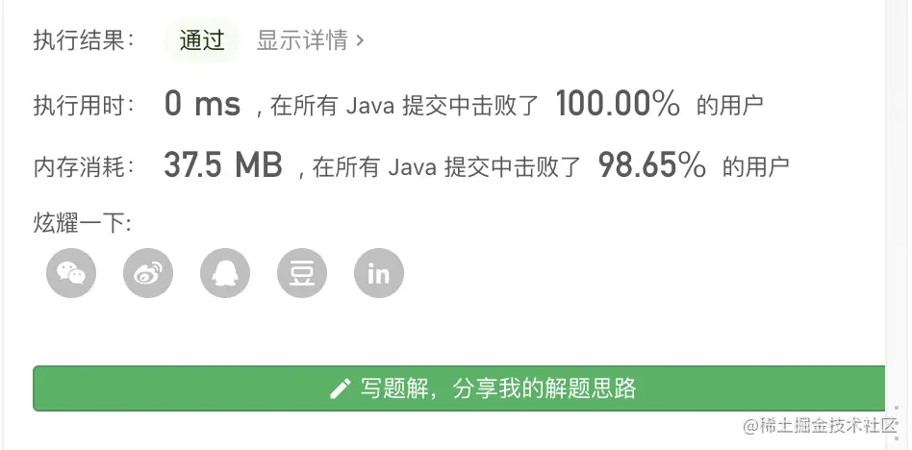This screenshot has height=450, width=912.
Task: Click 写题解，分享我的解题思路 button
Action: click(x=459, y=388)
